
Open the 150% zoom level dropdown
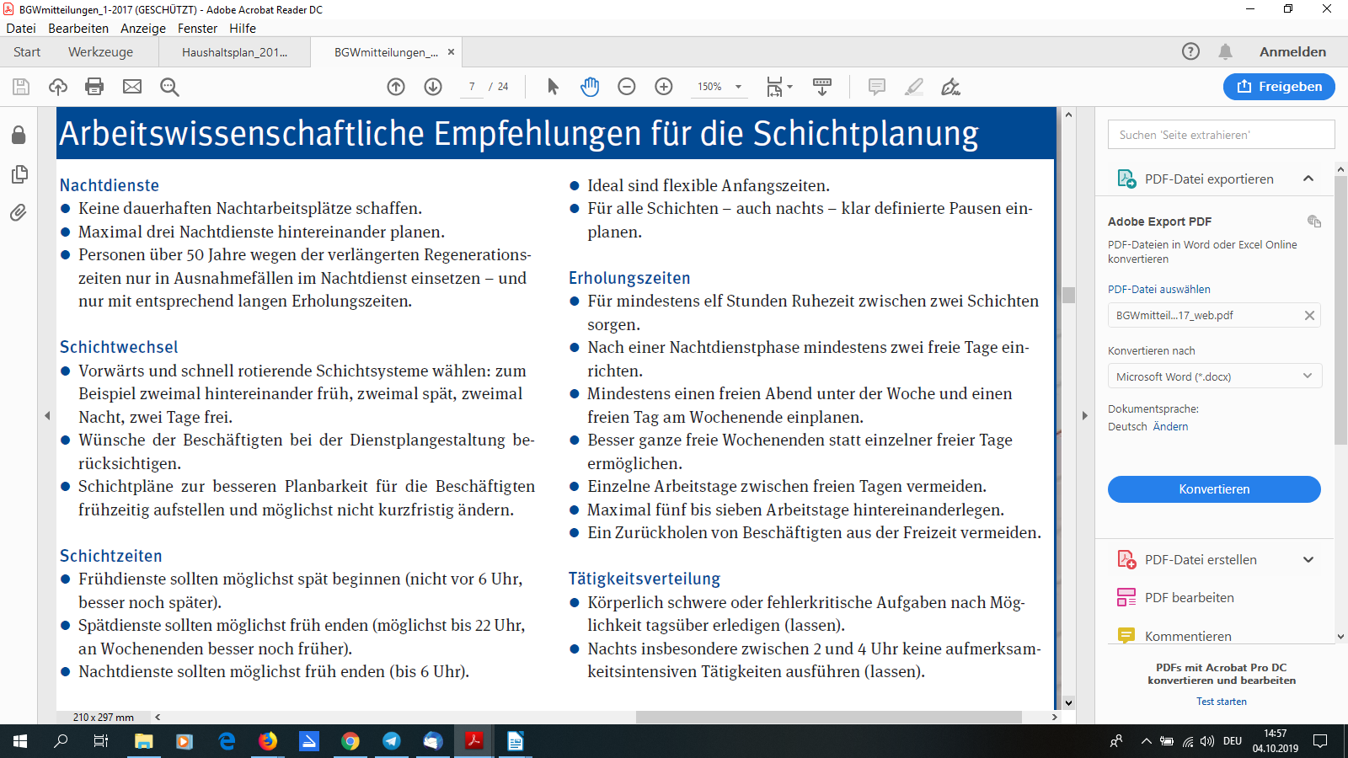click(738, 87)
